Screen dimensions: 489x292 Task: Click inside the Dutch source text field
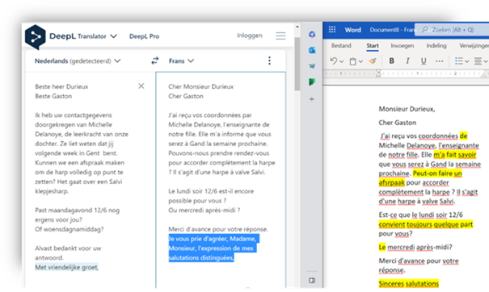(91, 179)
